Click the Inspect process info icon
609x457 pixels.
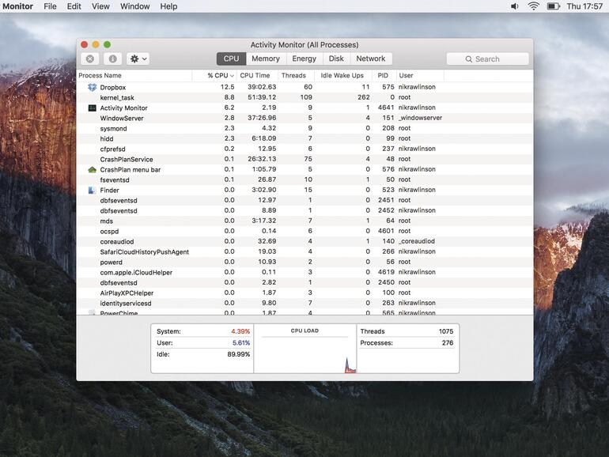(112, 59)
